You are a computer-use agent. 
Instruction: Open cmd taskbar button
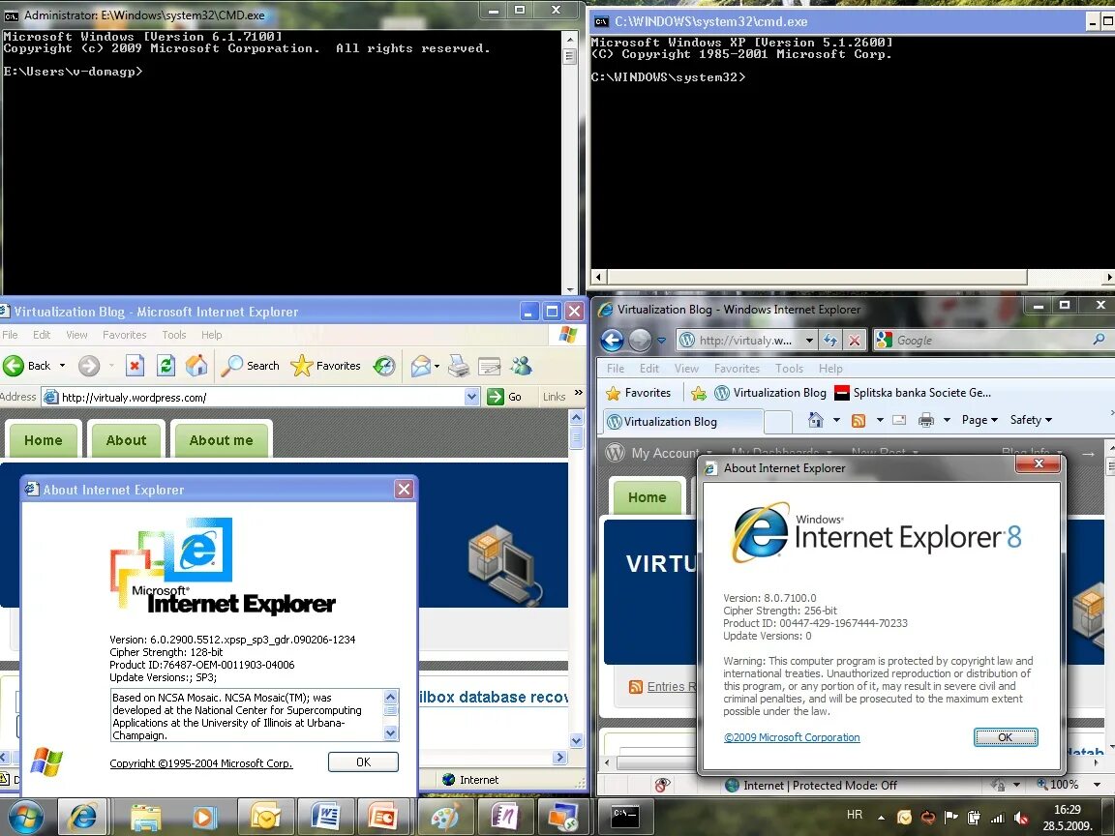click(x=625, y=816)
